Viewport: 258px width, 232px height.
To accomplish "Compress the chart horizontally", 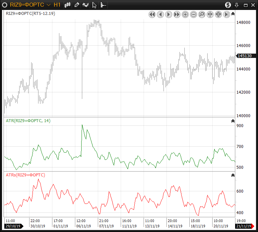I will [210, 14].
